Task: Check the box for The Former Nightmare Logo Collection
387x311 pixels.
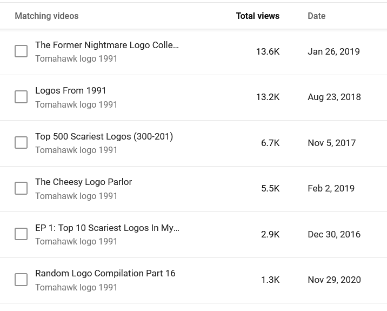Action: 21,51
